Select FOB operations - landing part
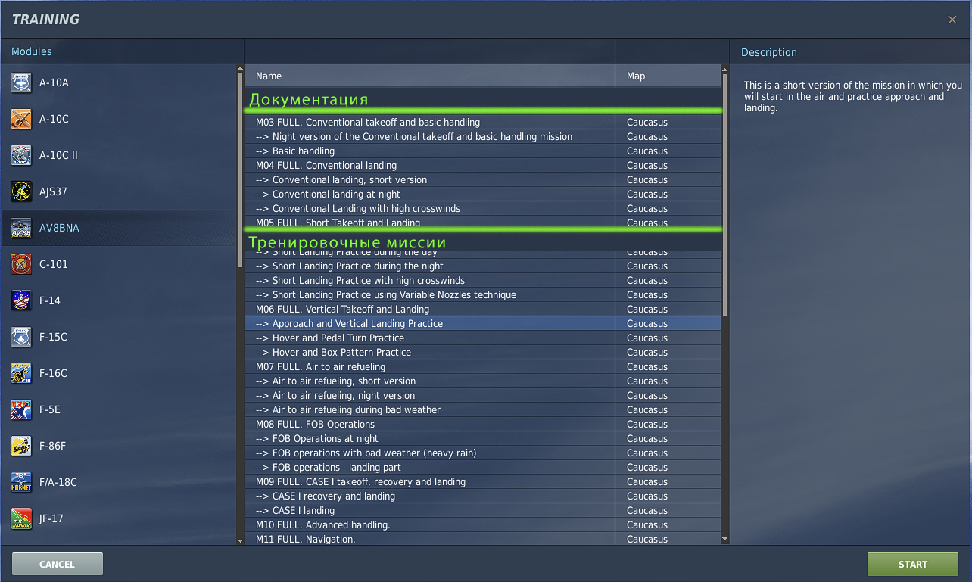 click(x=483, y=467)
